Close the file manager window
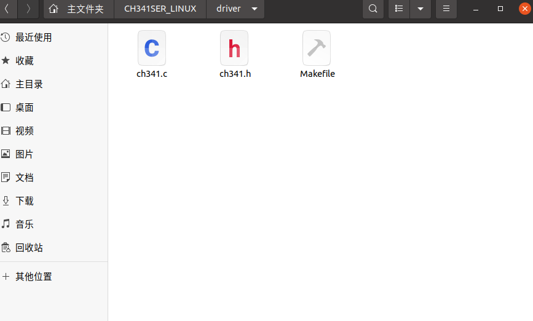This screenshot has height=321, width=533. click(x=525, y=9)
